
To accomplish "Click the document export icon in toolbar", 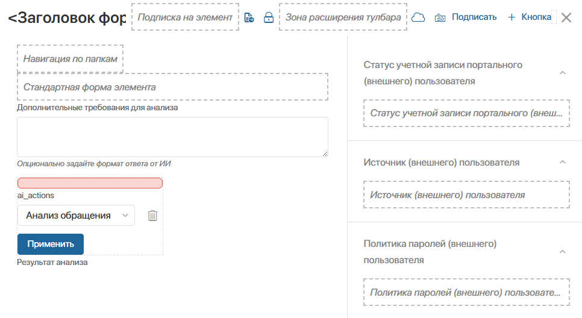I will 249,17.
